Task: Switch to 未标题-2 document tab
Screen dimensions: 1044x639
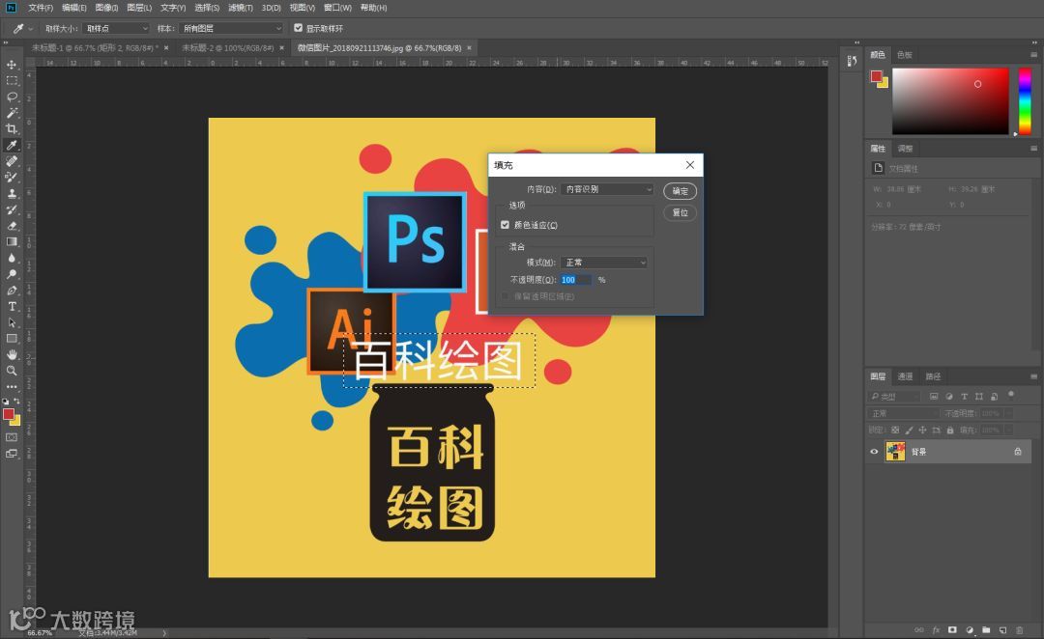Action: (x=228, y=48)
